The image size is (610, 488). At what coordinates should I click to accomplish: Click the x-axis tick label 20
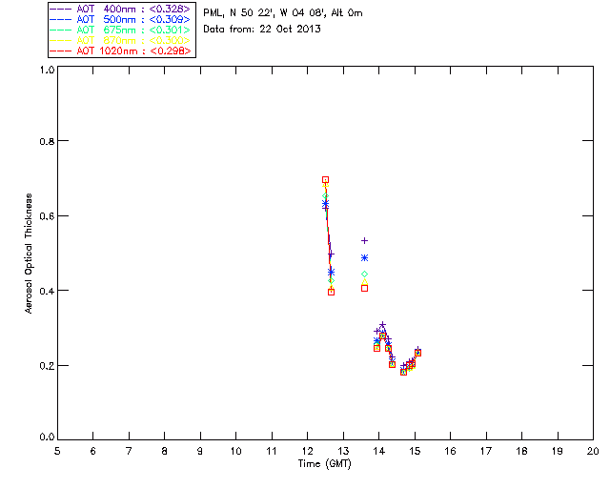coord(593,452)
